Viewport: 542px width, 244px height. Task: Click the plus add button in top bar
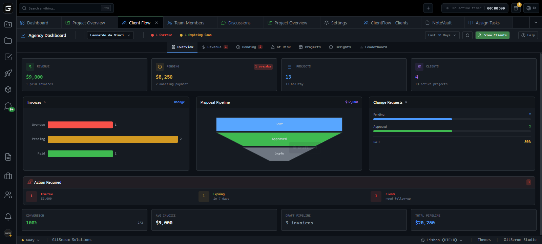tap(428, 8)
